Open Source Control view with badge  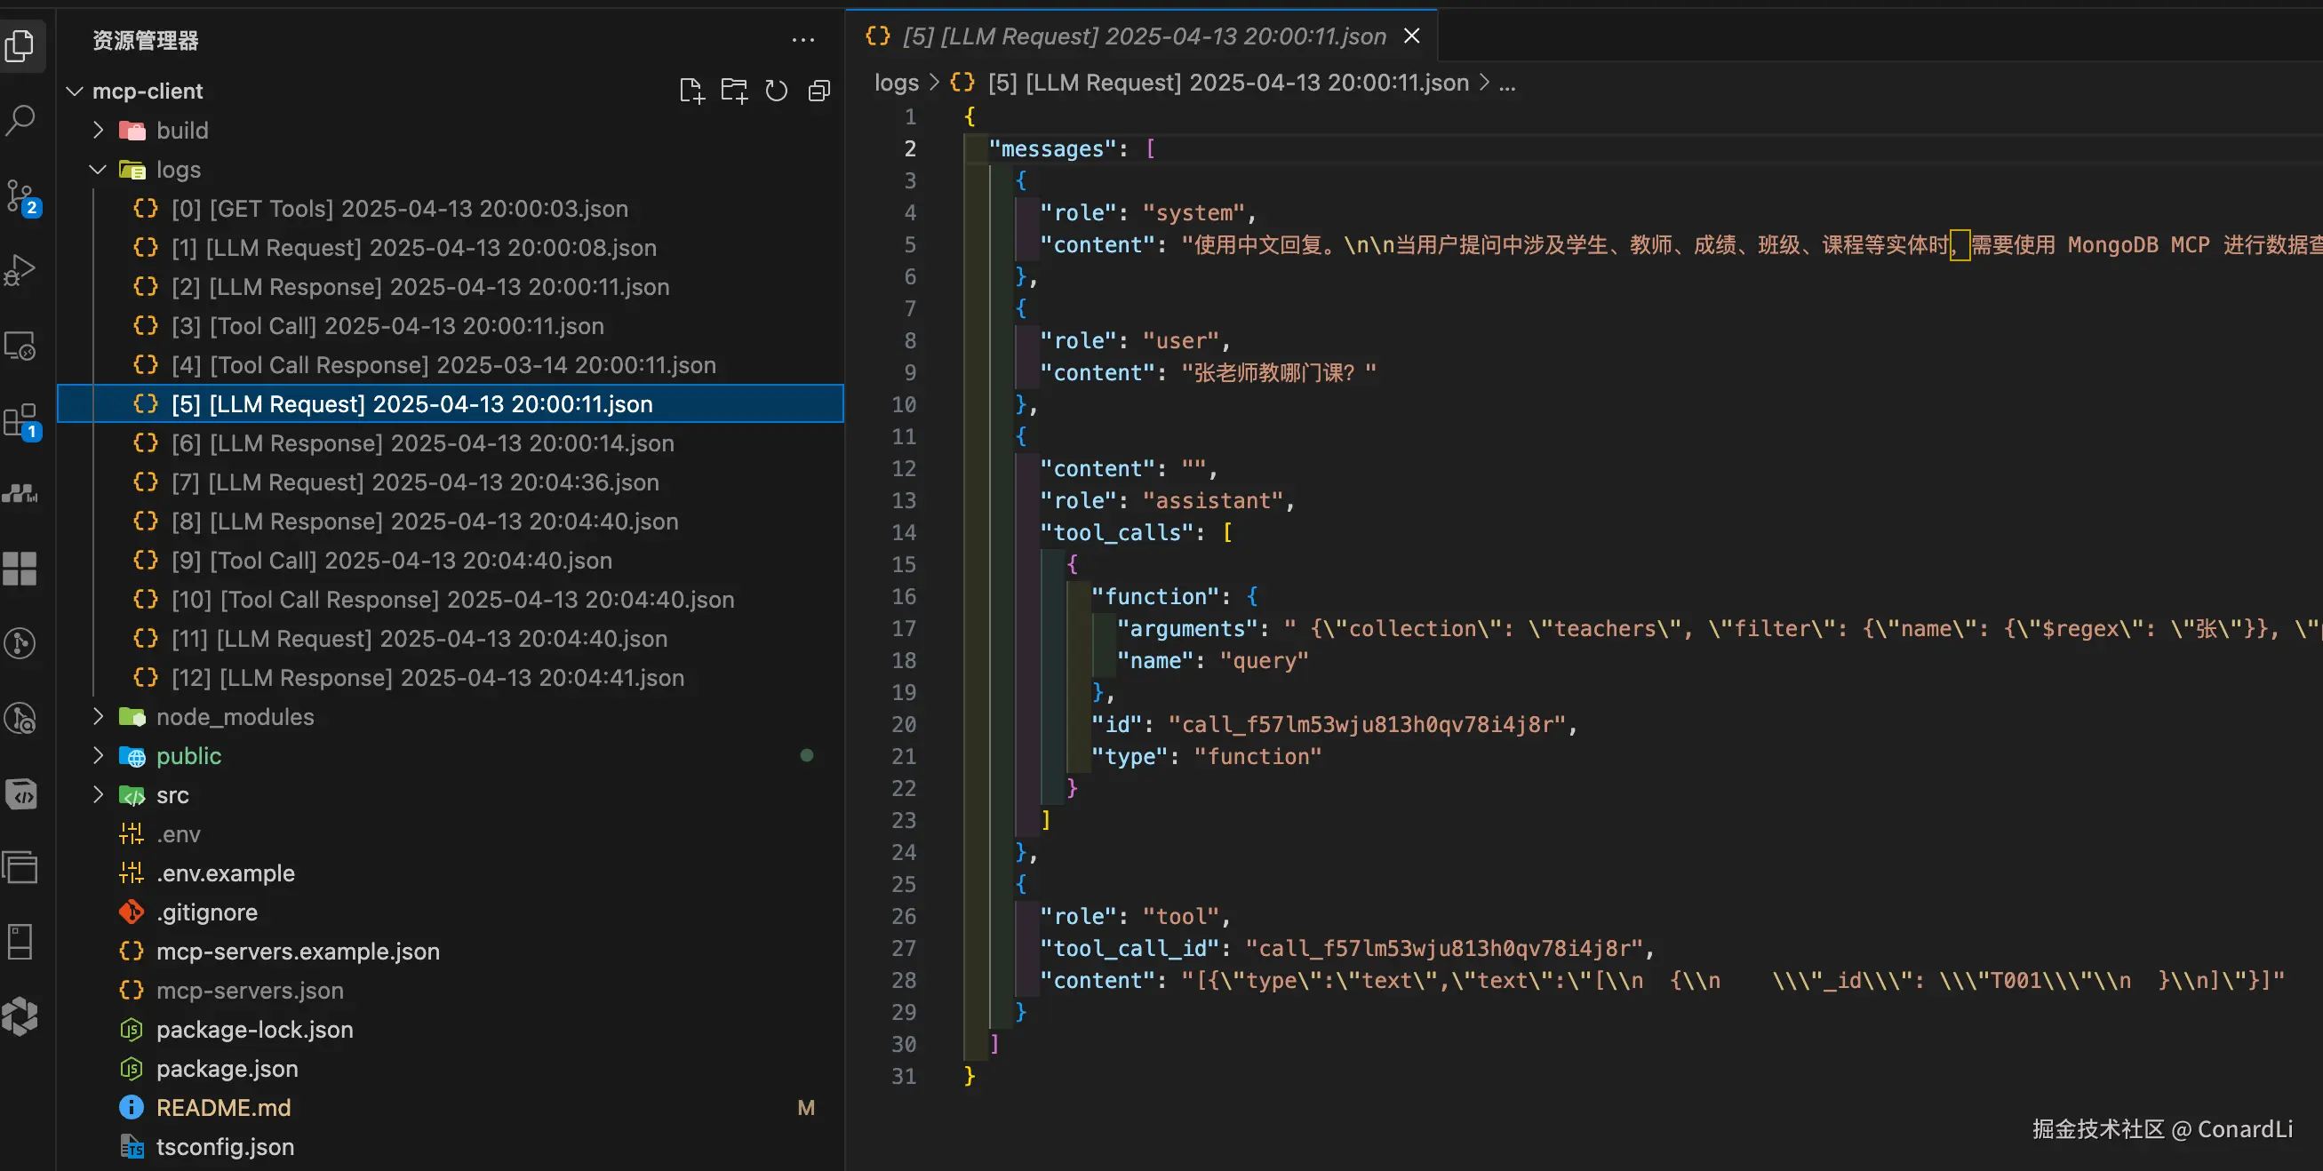(20, 195)
